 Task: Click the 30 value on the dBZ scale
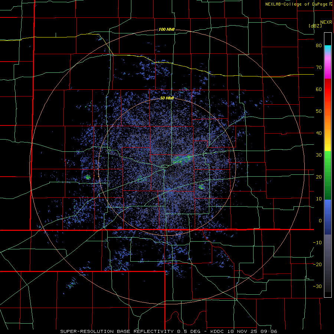pos(319,155)
